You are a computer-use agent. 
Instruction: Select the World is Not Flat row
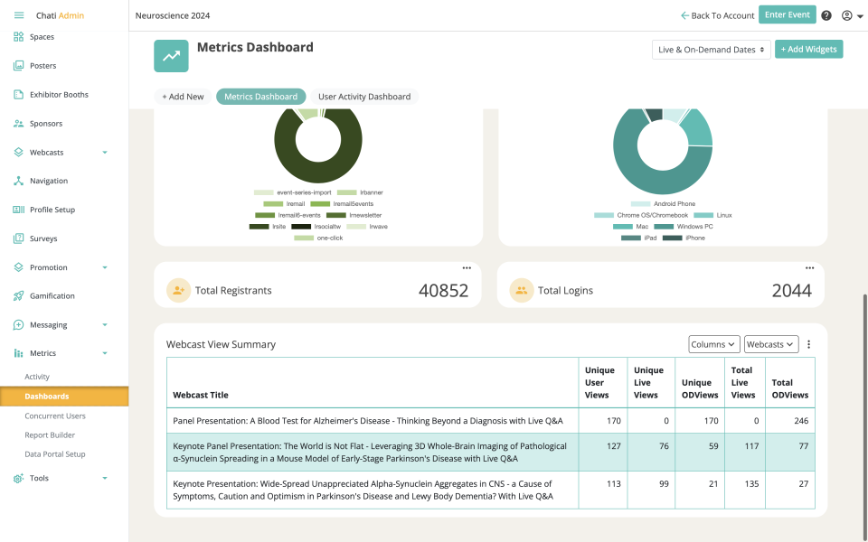coord(490,453)
